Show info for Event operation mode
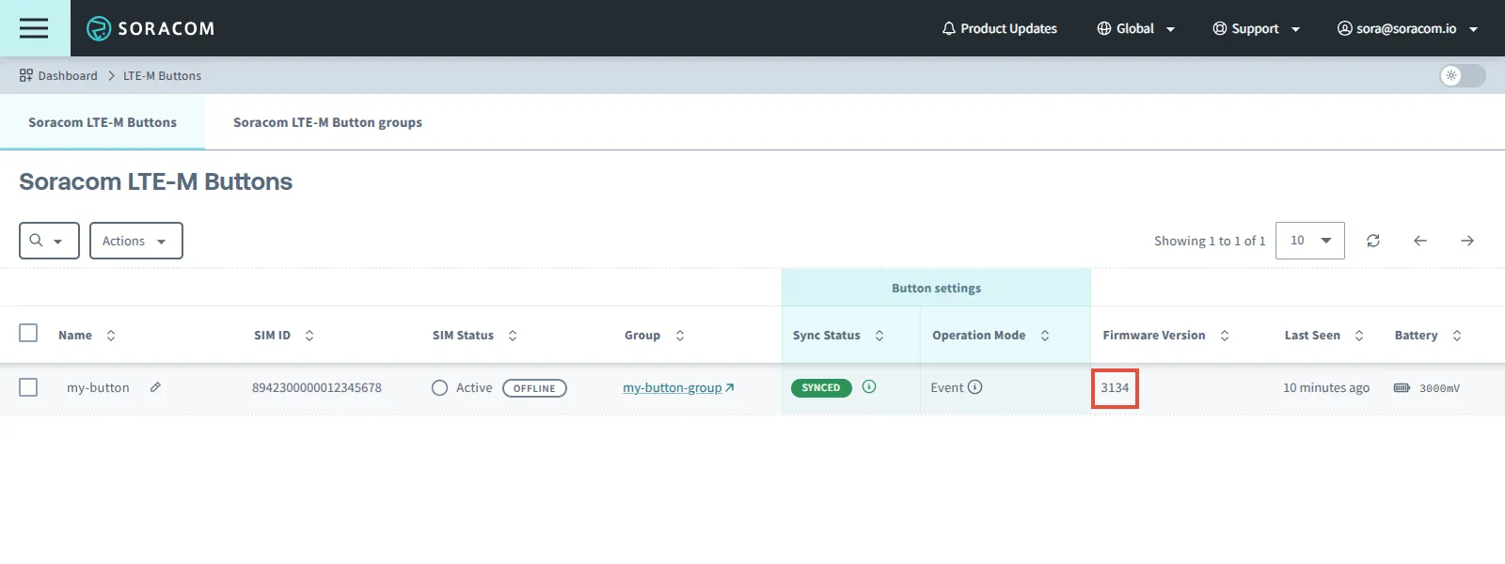This screenshot has height=564, width=1505. point(975,386)
